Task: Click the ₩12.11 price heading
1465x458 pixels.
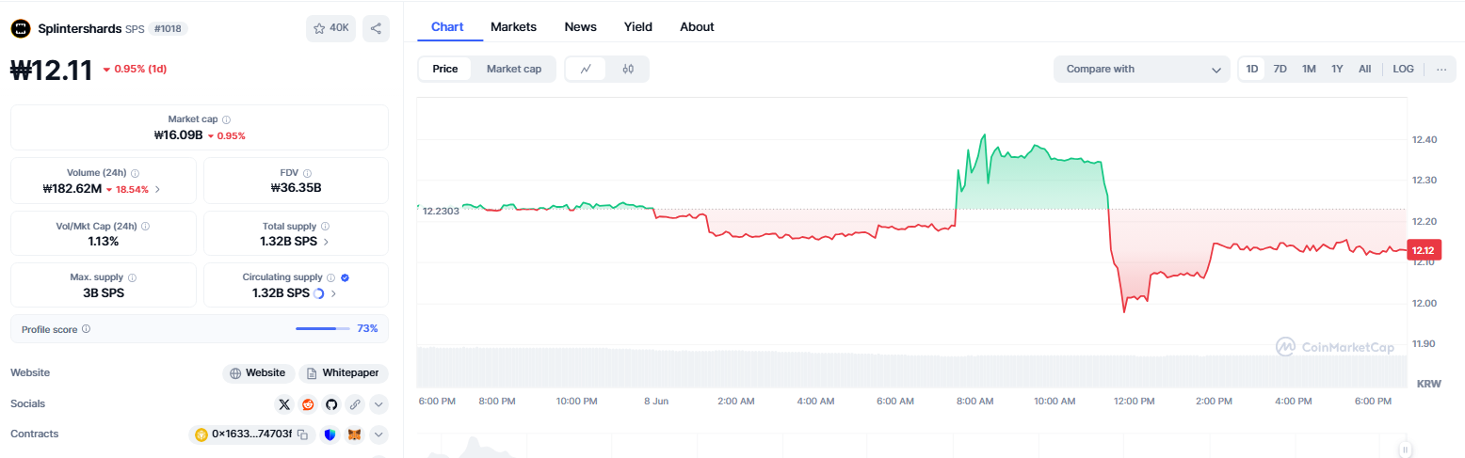Action: point(51,70)
